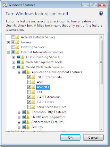Uncheck the ASP.NET checkbox

29,87
